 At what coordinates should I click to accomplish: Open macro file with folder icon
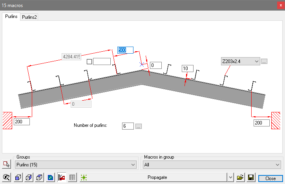[240, 178]
